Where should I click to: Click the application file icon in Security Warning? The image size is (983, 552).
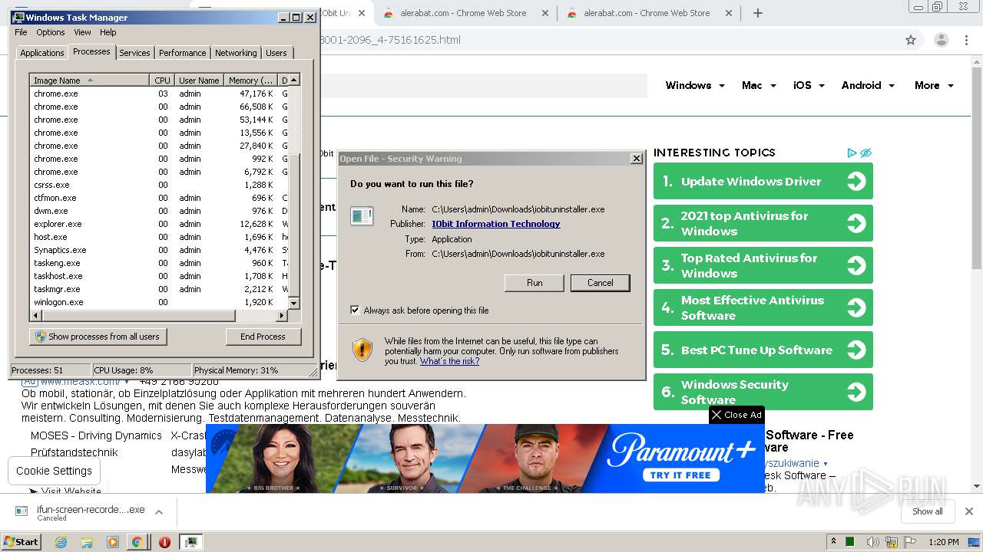pyautogui.click(x=362, y=216)
